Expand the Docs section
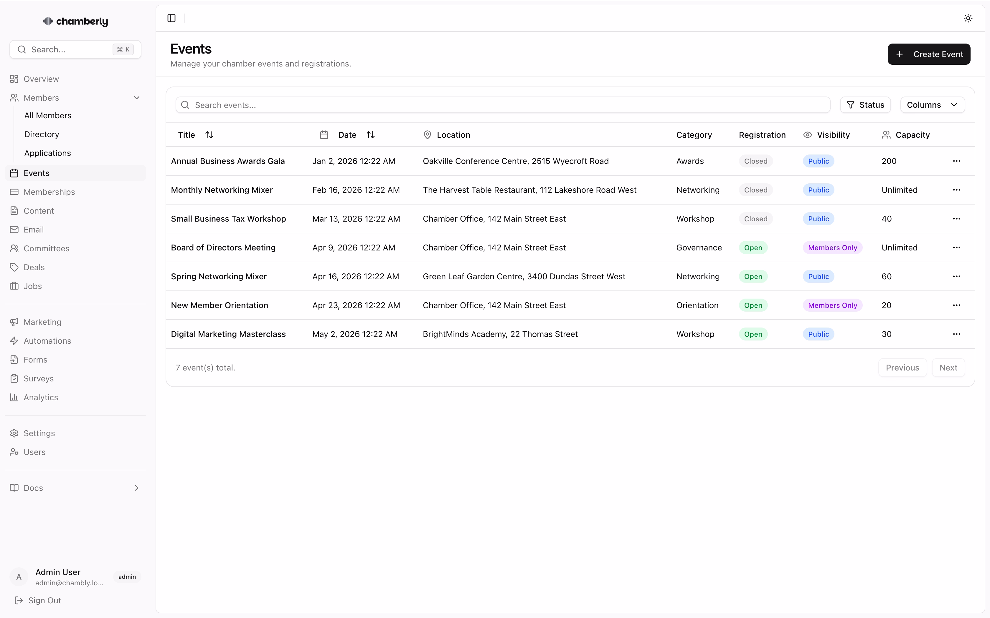The width and height of the screenshot is (990, 618). pos(75,488)
